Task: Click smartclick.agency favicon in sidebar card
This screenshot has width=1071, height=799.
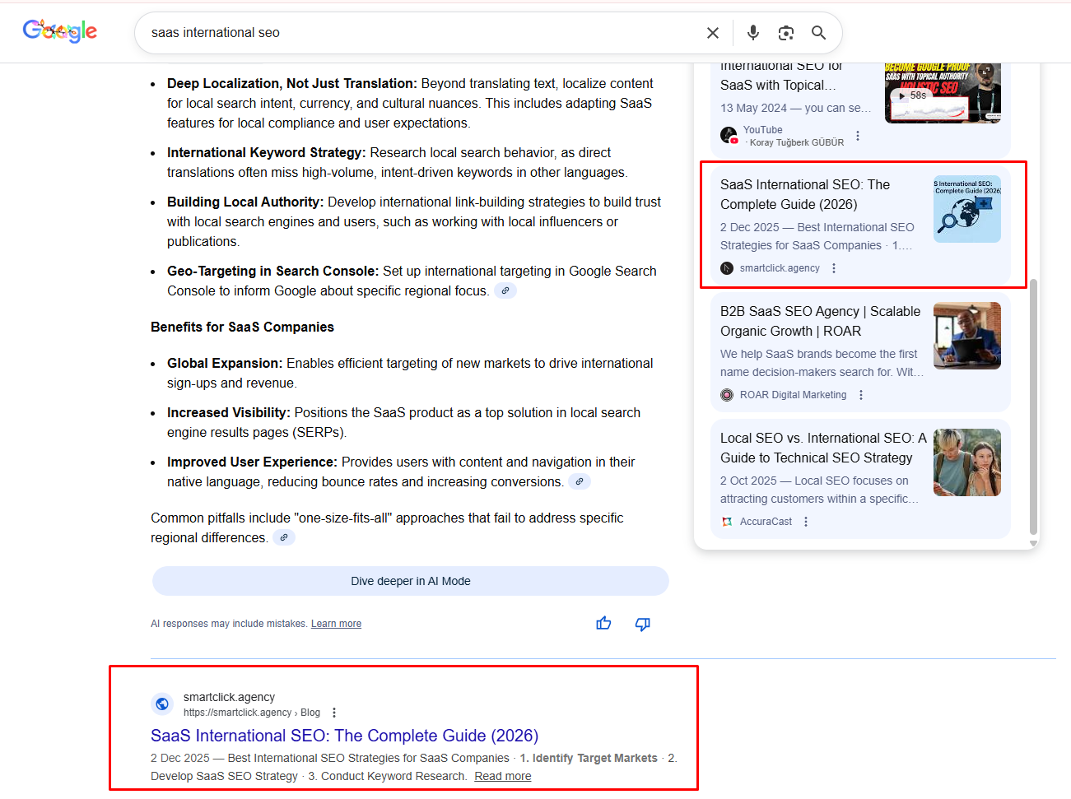Action: (727, 268)
